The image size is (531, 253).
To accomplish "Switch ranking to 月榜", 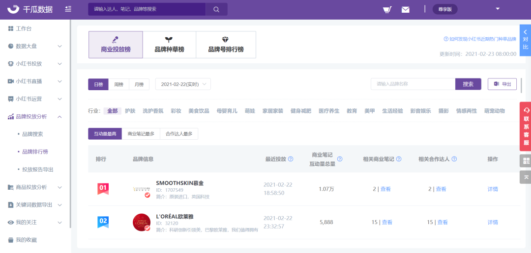I will (x=139, y=84).
